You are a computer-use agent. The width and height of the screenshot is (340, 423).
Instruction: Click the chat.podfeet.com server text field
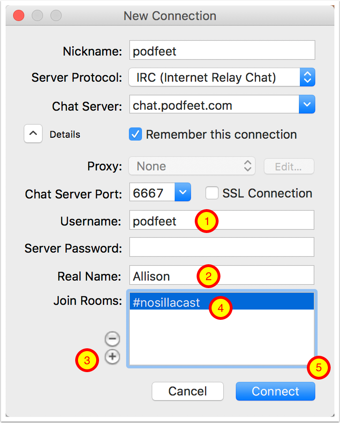click(x=214, y=104)
